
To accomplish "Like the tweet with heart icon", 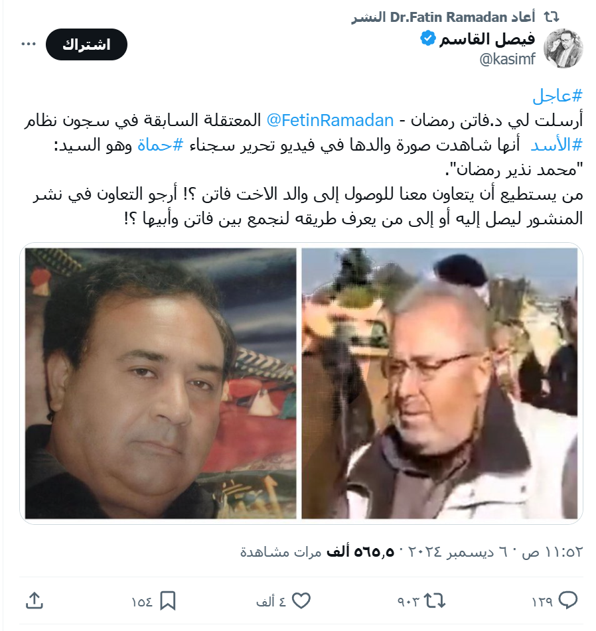I will click(301, 601).
